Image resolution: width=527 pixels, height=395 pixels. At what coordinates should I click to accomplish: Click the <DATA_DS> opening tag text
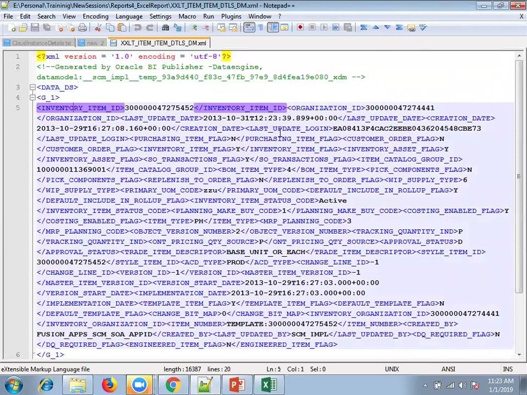(x=58, y=87)
